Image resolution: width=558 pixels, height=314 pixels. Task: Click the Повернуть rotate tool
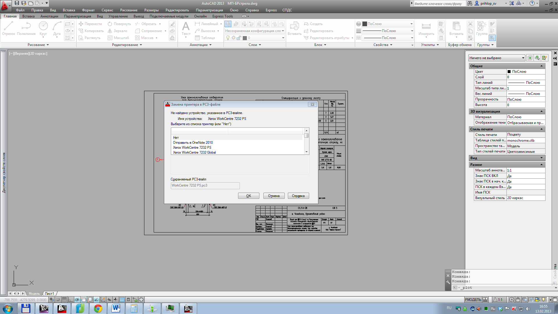119,24
